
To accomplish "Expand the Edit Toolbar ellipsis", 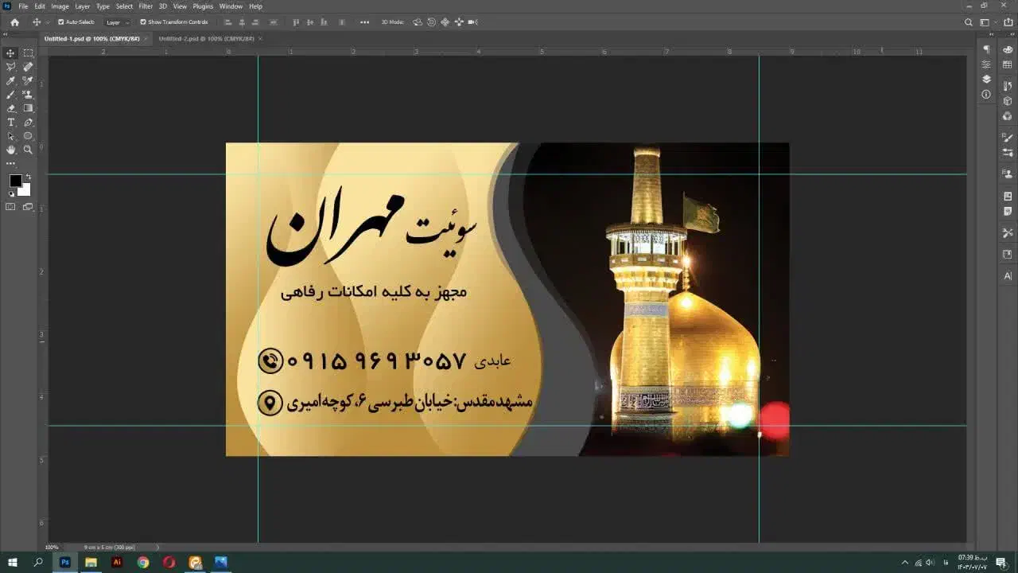I will point(11,163).
